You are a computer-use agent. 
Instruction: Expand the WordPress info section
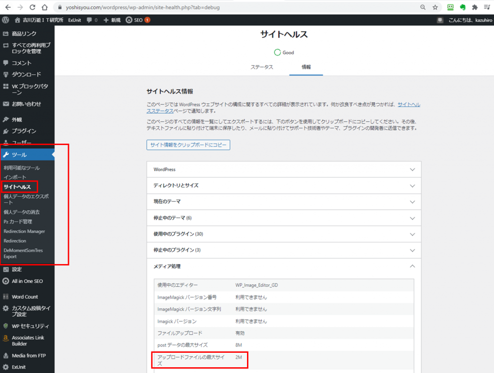click(x=284, y=170)
